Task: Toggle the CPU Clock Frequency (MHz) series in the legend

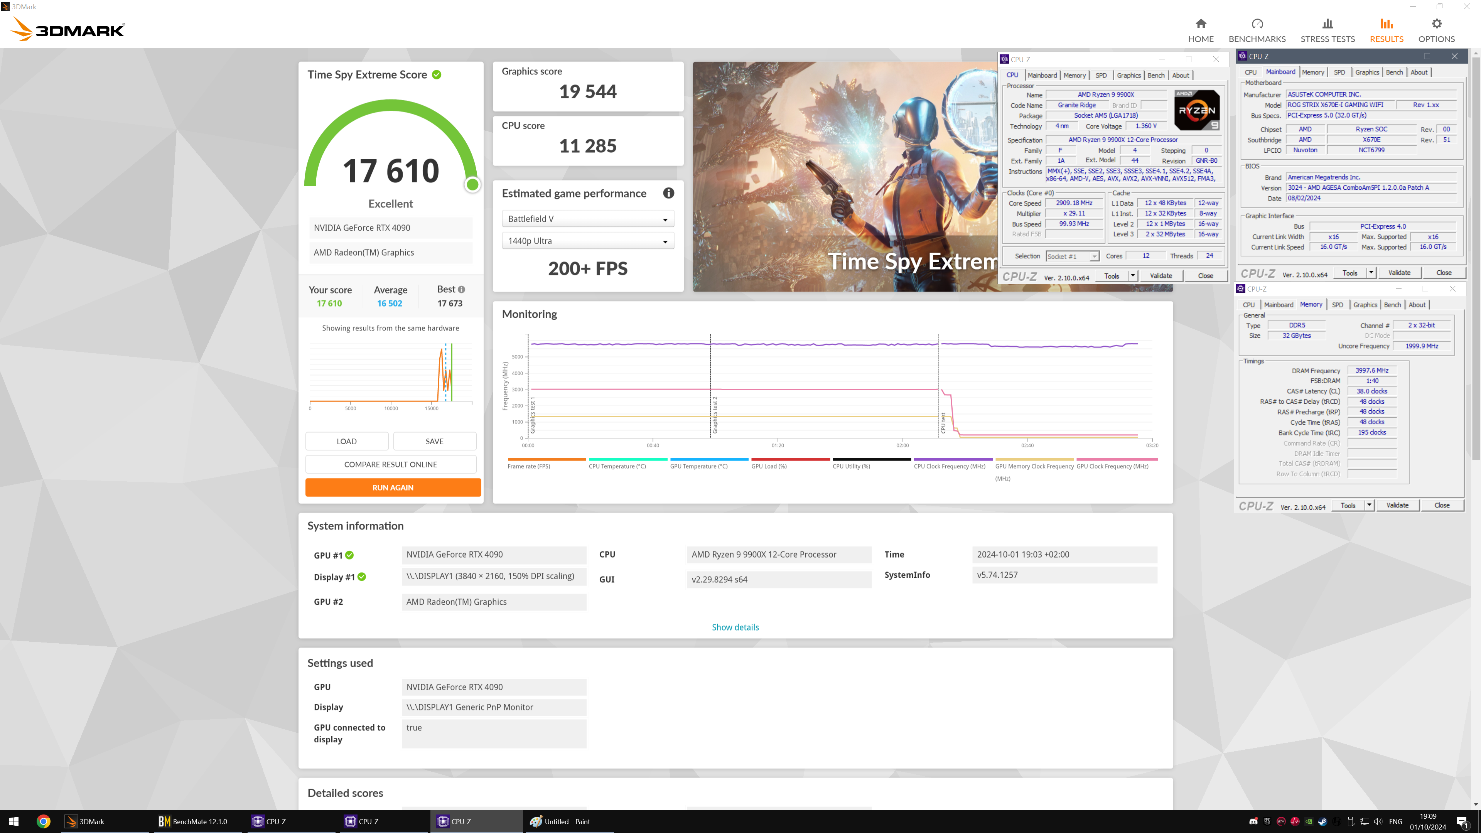Action: click(953, 463)
